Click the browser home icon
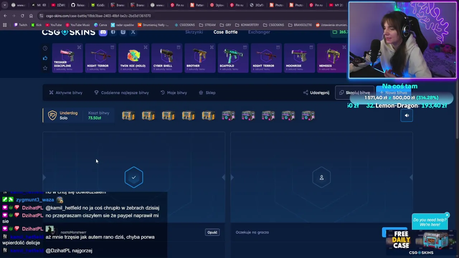459x258 pixels. [31, 16]
